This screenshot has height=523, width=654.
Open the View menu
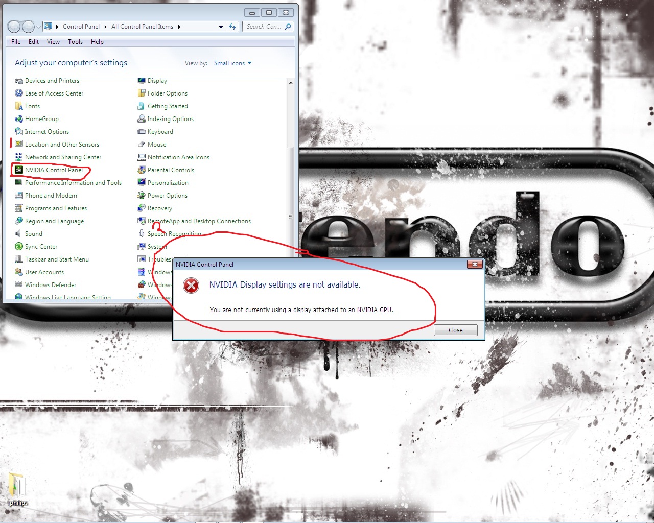pos(53,42)
